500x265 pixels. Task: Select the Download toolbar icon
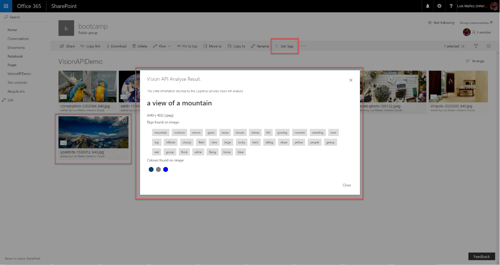pyautogui.click(x=108, y=46)
